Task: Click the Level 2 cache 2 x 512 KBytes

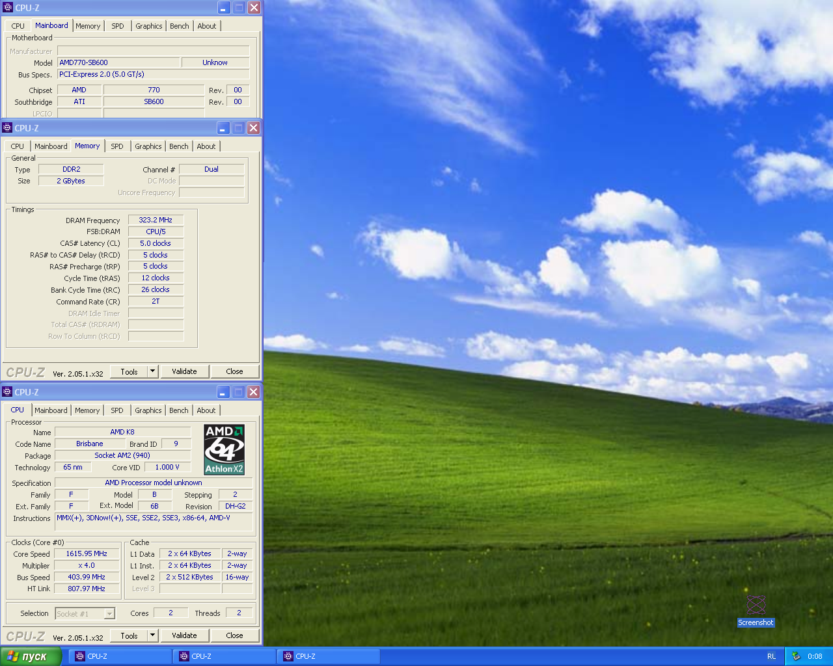Action: tap(189, 577)
